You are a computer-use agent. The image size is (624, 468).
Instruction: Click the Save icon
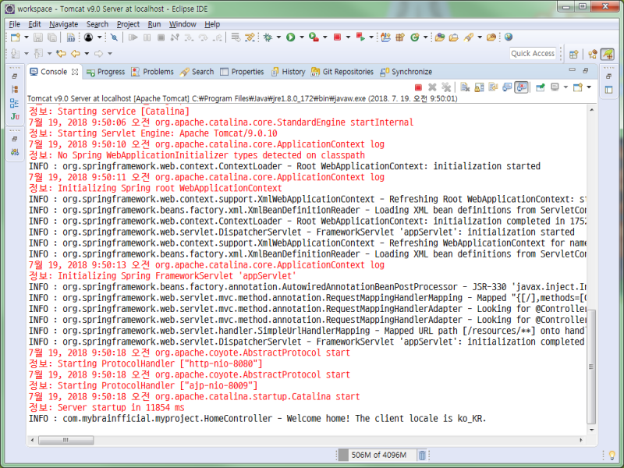(x=37, y=37)
